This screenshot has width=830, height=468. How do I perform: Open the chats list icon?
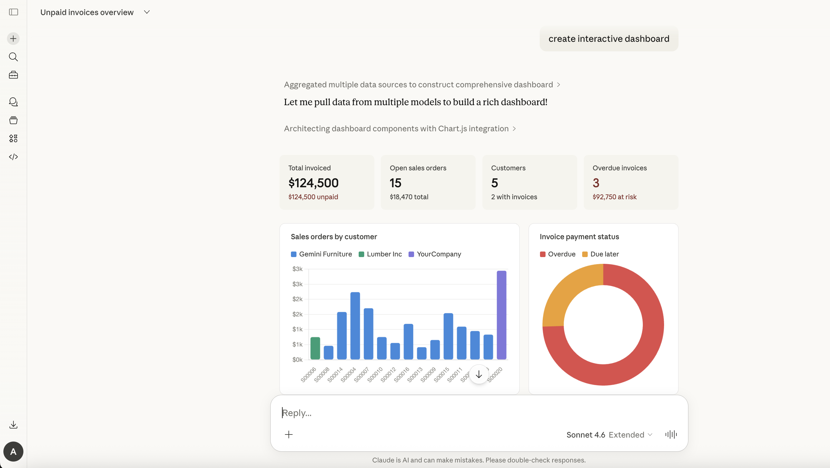(13, 102)
